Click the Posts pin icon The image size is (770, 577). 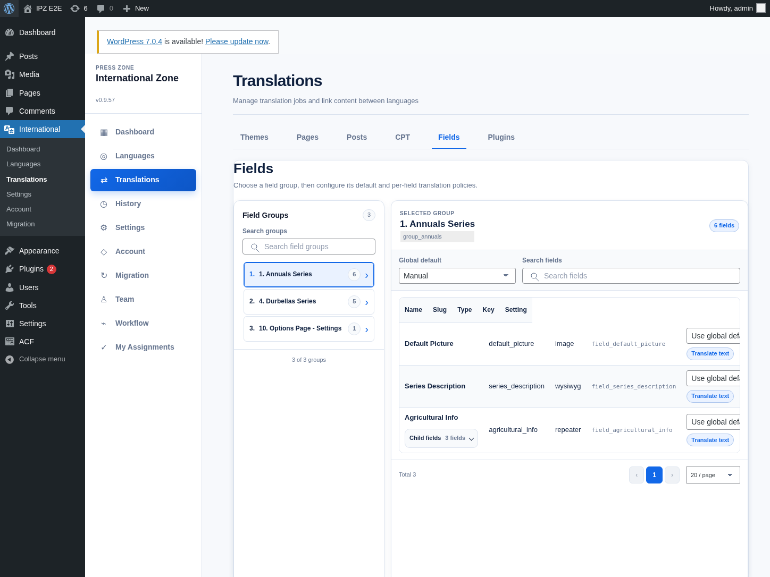(x=10, y=56)
